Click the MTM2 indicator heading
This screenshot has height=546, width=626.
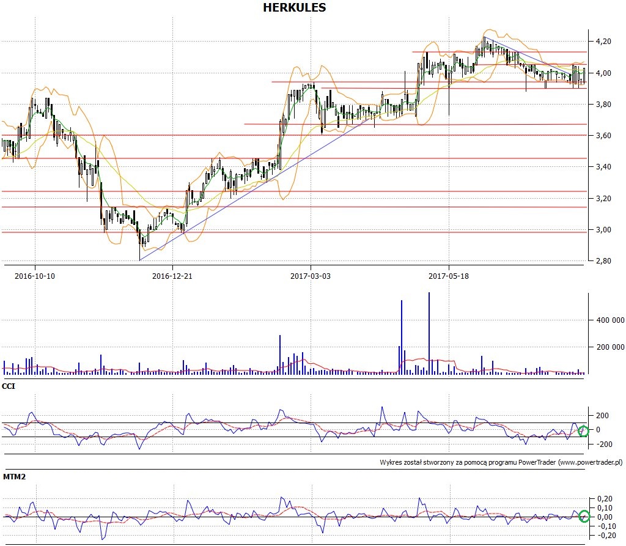tap(14, 476)
